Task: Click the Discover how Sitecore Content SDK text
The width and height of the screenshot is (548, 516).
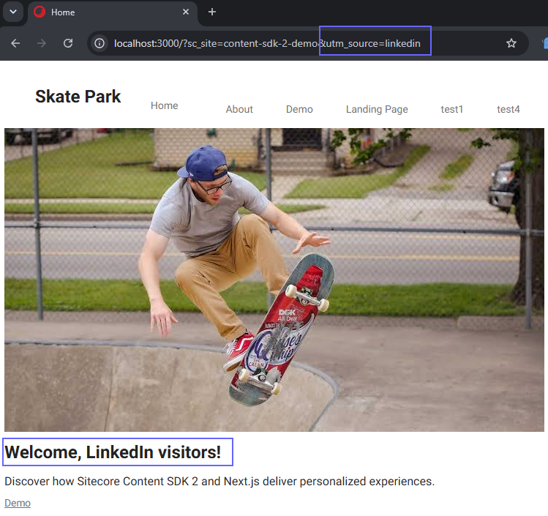Action: (219, 482)
